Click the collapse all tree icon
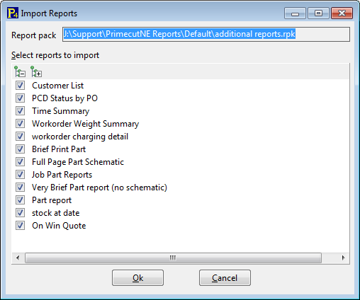Viewport: 360px width, 300px height. tap(20, 71)
